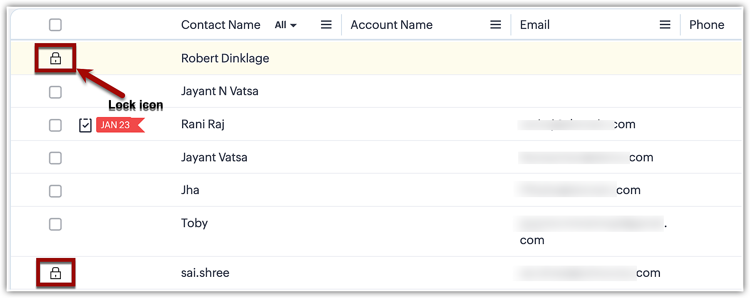Image resolution: width=750 pixels, height=298 pixels.
Task: Click lock icon beside sai.shree
Action: (x=55, y=273)
